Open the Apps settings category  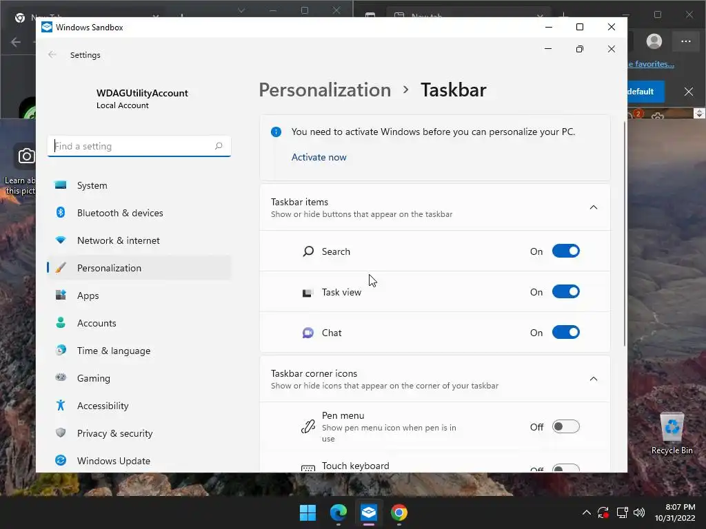(x=139, y=295)
